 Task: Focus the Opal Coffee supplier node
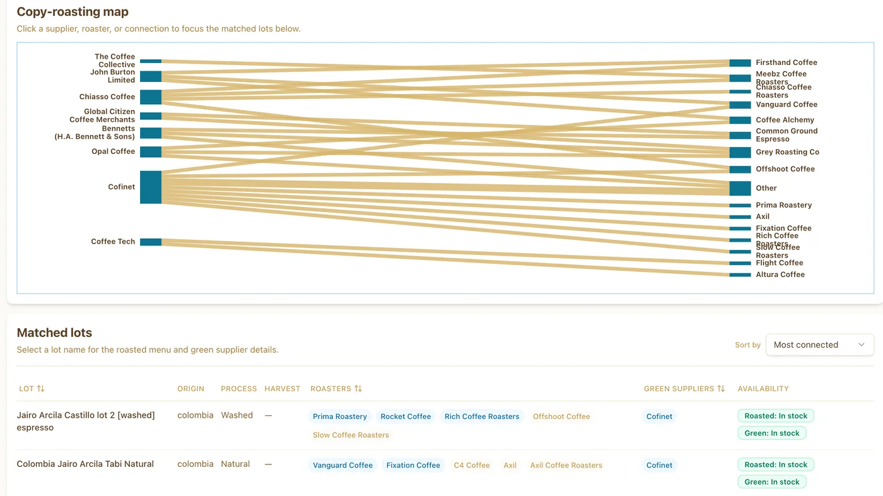coord(151,151)
